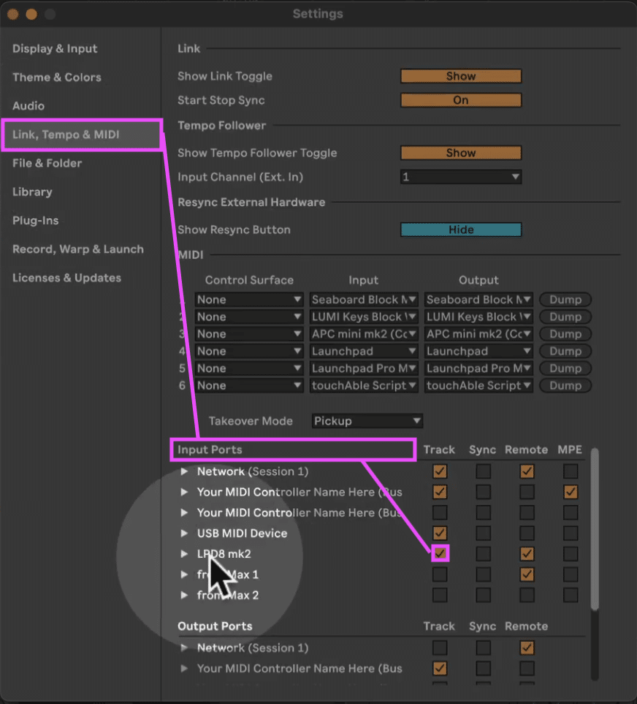The image size is (637, 704).
Task: Enable Sync for Network input port
Action: tap(483, 472)
